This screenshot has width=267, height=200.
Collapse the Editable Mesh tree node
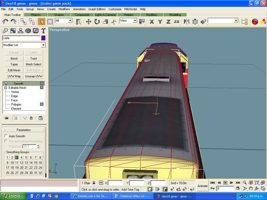pos(6,88)
